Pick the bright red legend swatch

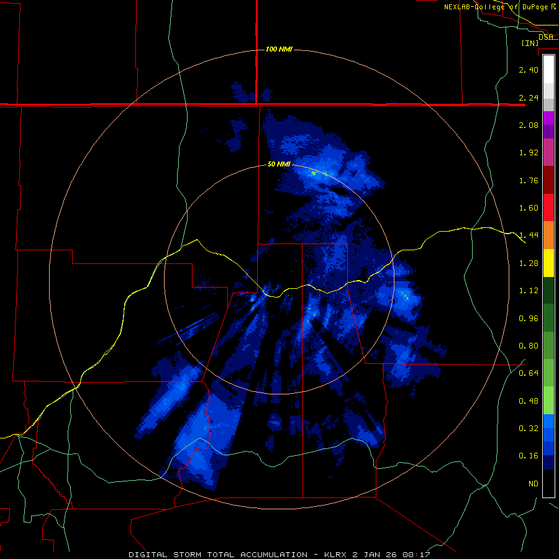point(548,207)
